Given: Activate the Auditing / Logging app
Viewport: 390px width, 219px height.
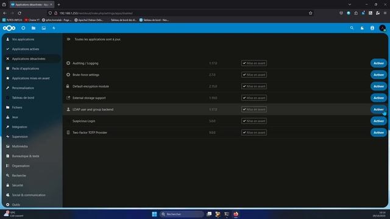Looking at the screenshot, I should click(x=378, y=63).
